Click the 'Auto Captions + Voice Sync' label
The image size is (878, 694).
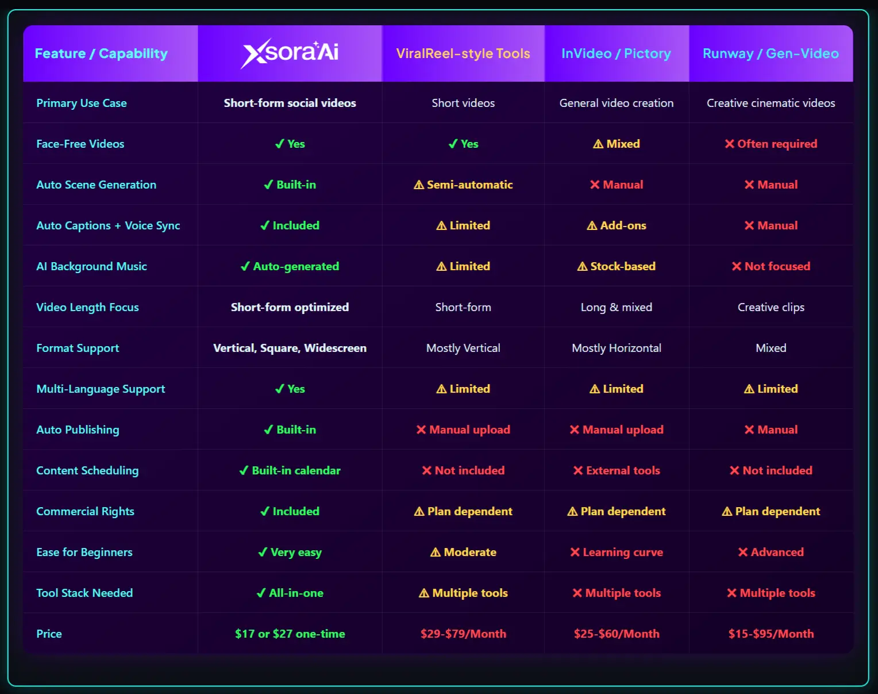point(108,225)
